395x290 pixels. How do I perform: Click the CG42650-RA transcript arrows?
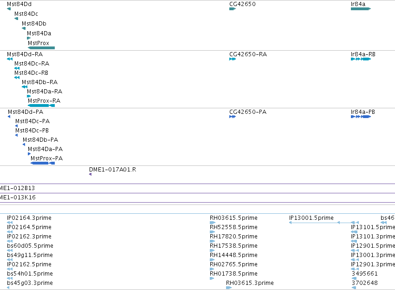(x=233, y=59)
